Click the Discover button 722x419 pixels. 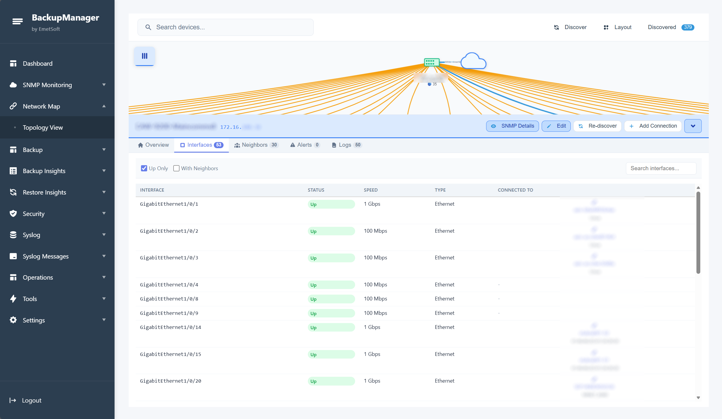click(x=570, y=27)
